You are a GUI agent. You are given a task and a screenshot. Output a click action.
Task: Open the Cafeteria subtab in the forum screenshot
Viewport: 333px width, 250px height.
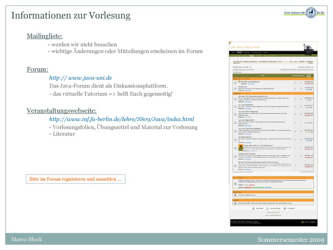(x=252, y=56)
